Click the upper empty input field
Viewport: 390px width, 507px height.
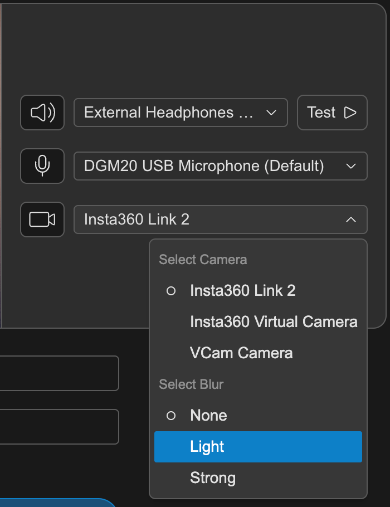[59, 373]
